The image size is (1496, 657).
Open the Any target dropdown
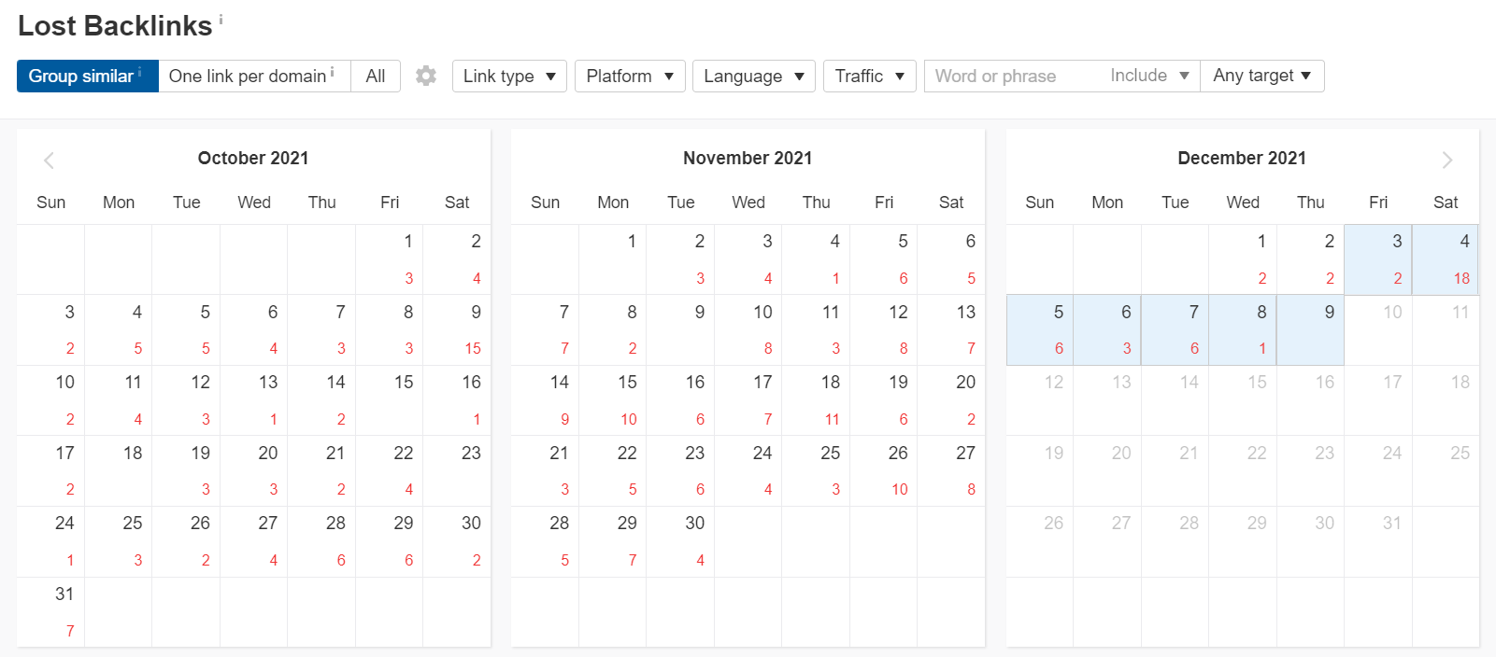pos(1262,76)
